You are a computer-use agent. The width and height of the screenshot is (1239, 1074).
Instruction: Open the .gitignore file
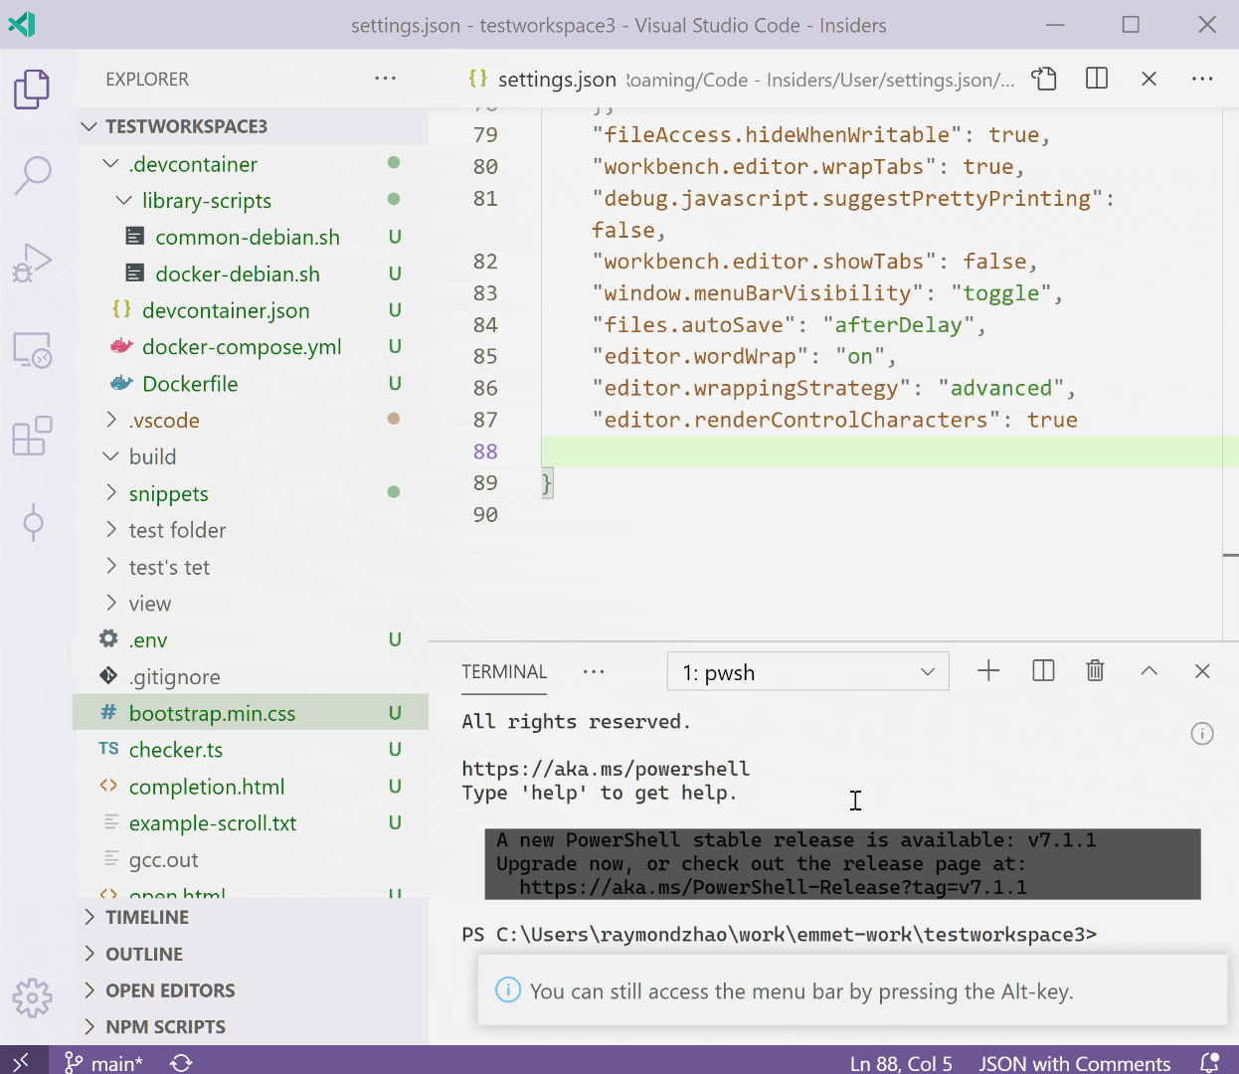pyautogui.click(x=251, y=677)
